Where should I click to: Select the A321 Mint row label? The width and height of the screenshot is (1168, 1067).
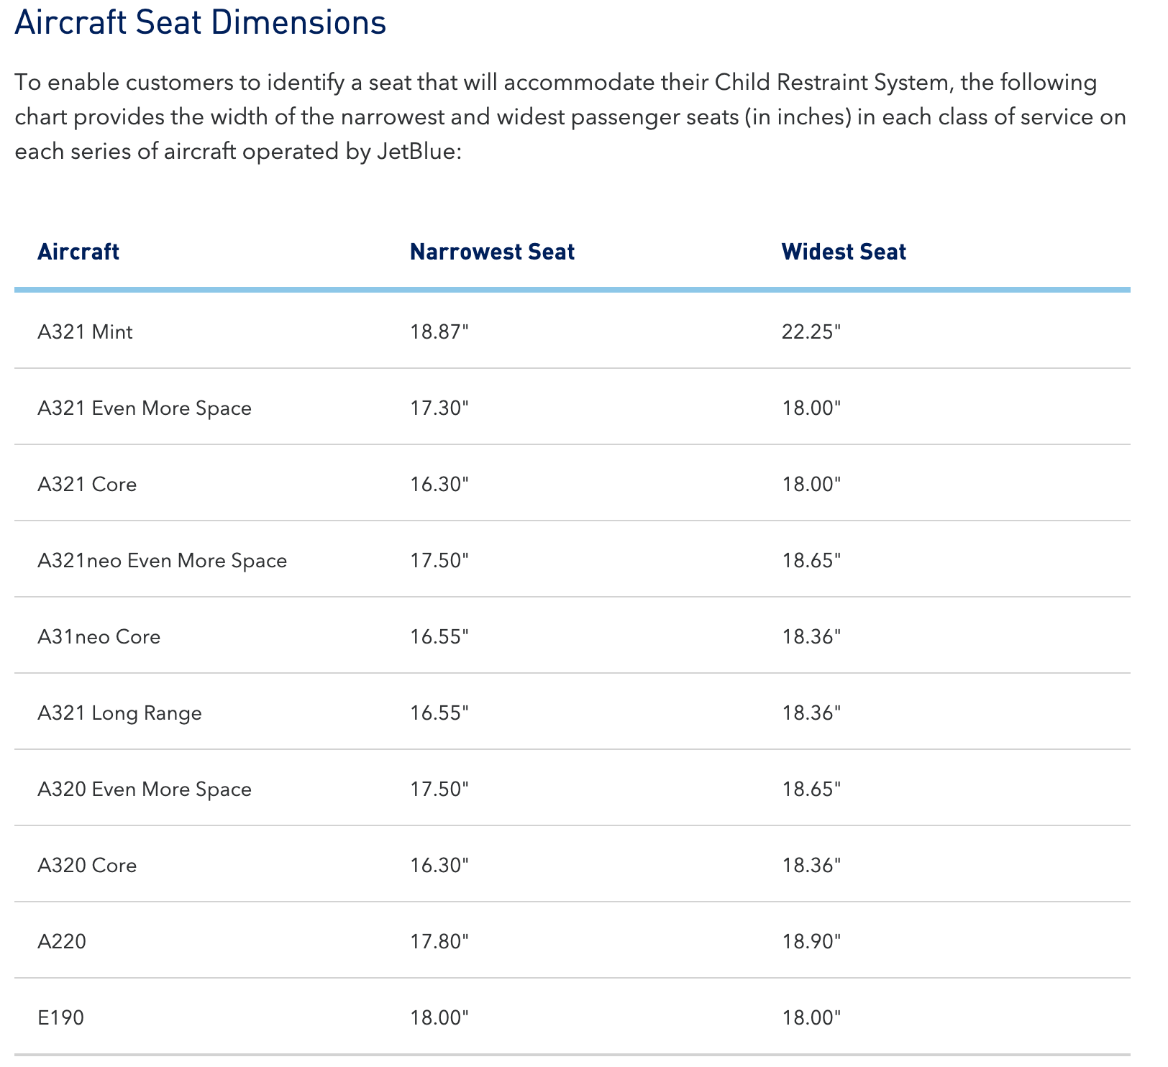pyautogui.click(x=85, y=332)
